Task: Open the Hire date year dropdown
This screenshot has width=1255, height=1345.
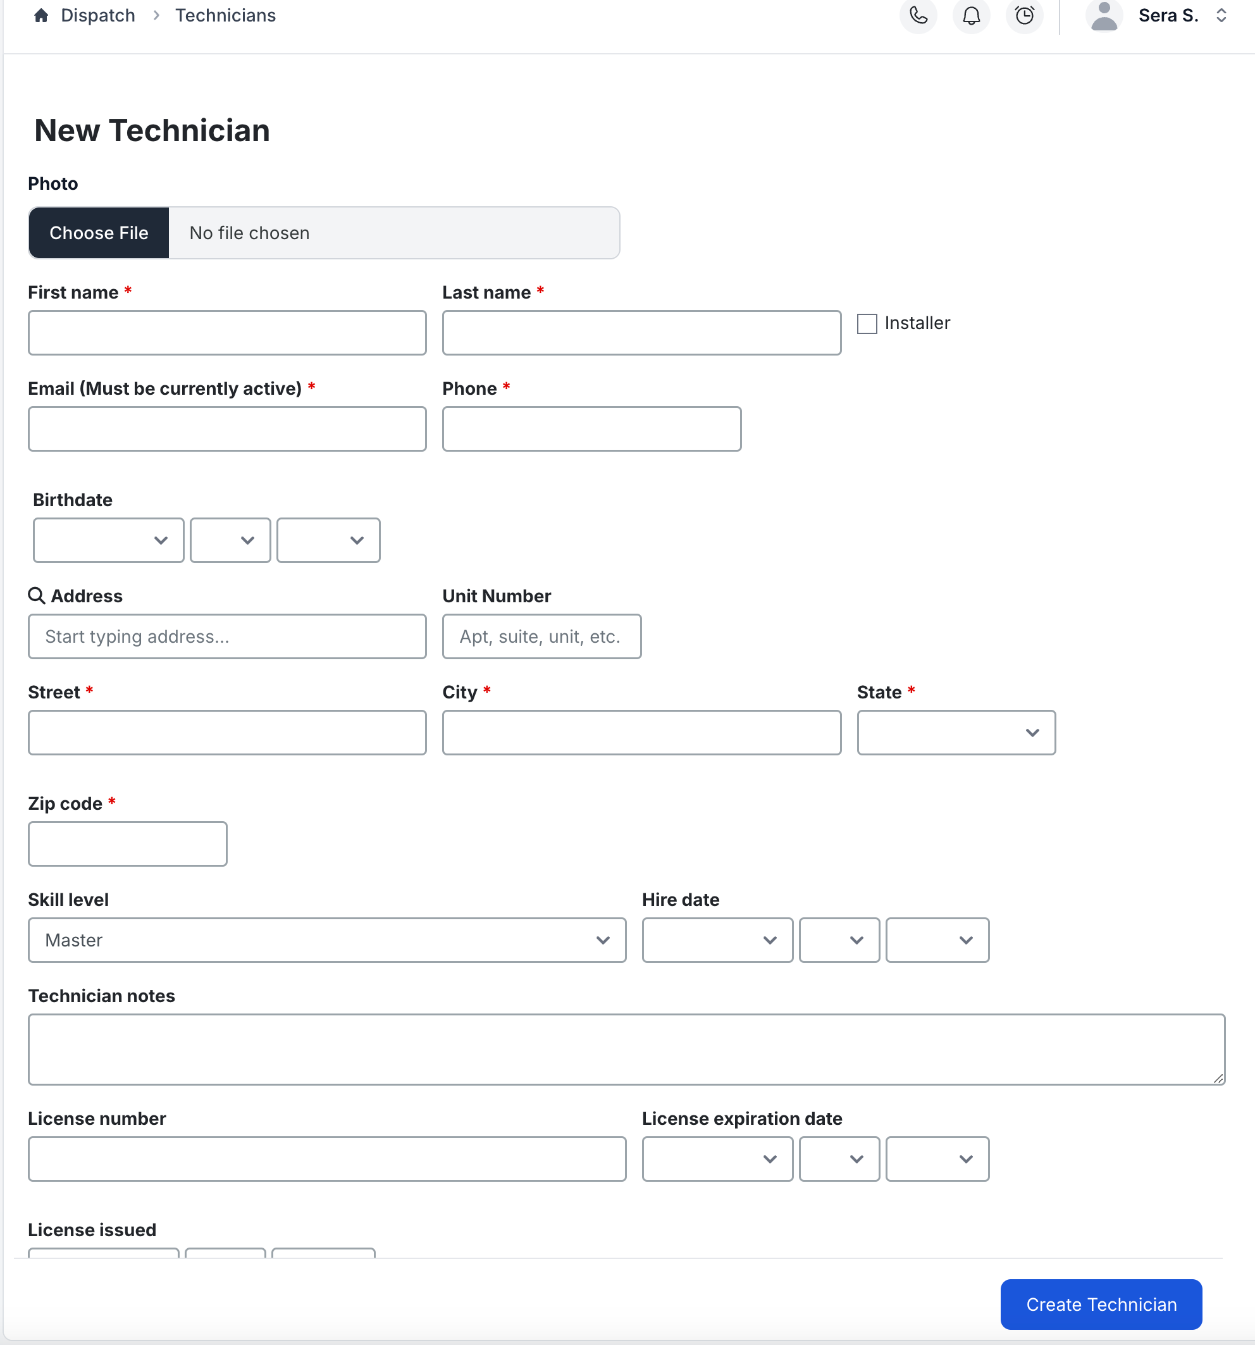Action: [937, 939]
